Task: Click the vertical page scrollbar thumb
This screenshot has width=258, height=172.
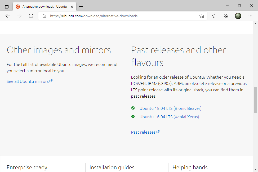Action: point(256,100)
